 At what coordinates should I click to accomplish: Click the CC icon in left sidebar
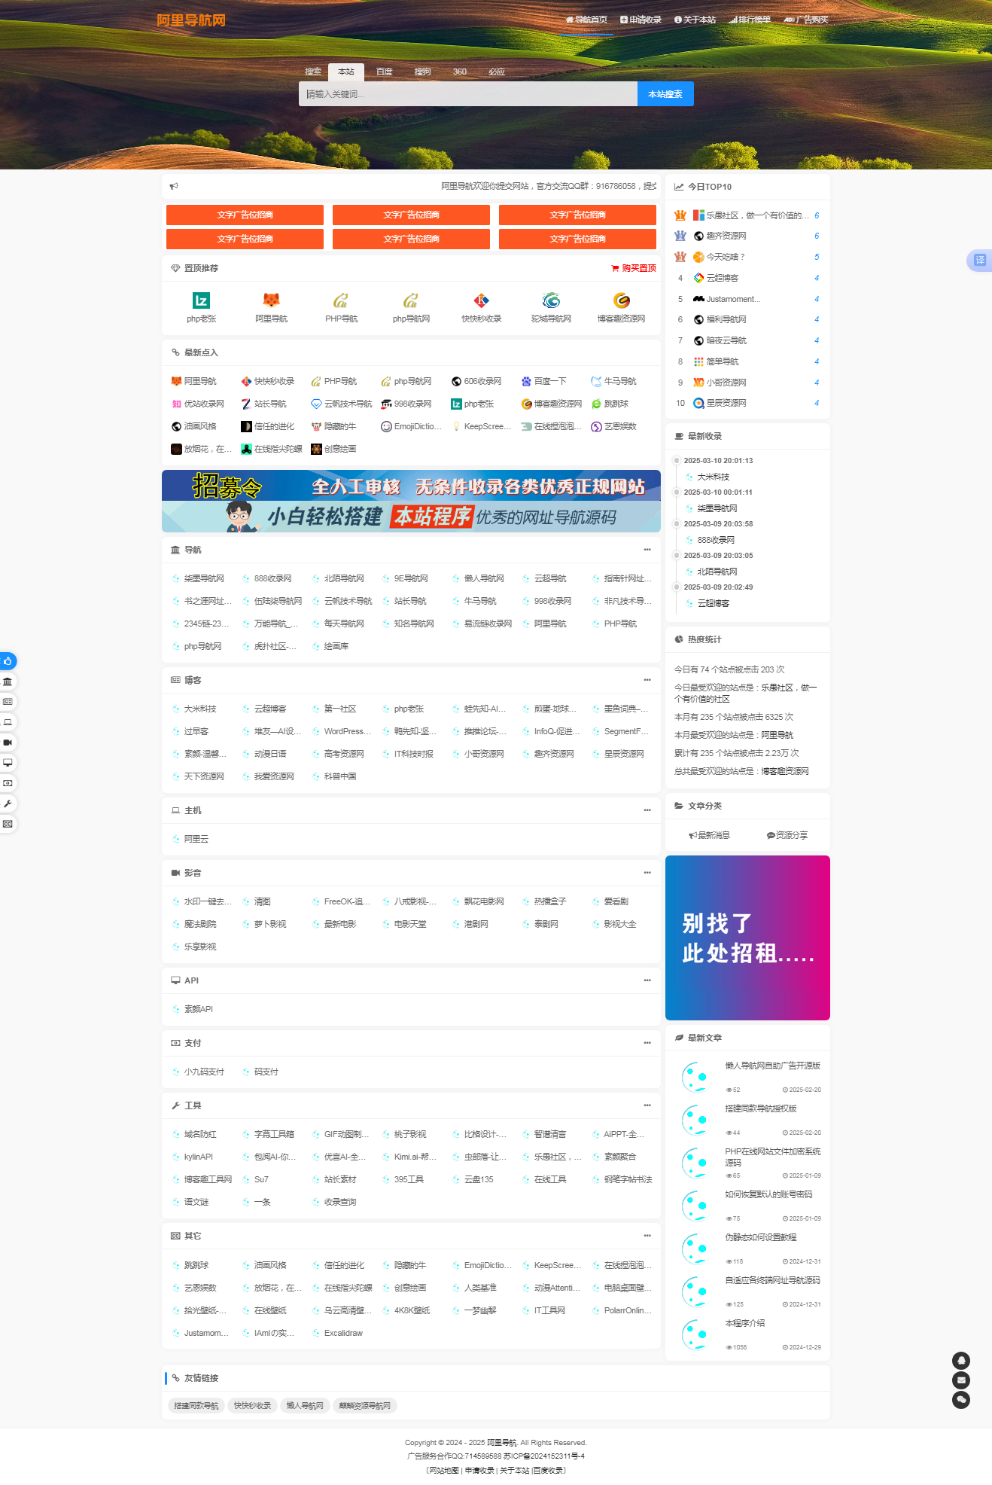tap(8, 824)
